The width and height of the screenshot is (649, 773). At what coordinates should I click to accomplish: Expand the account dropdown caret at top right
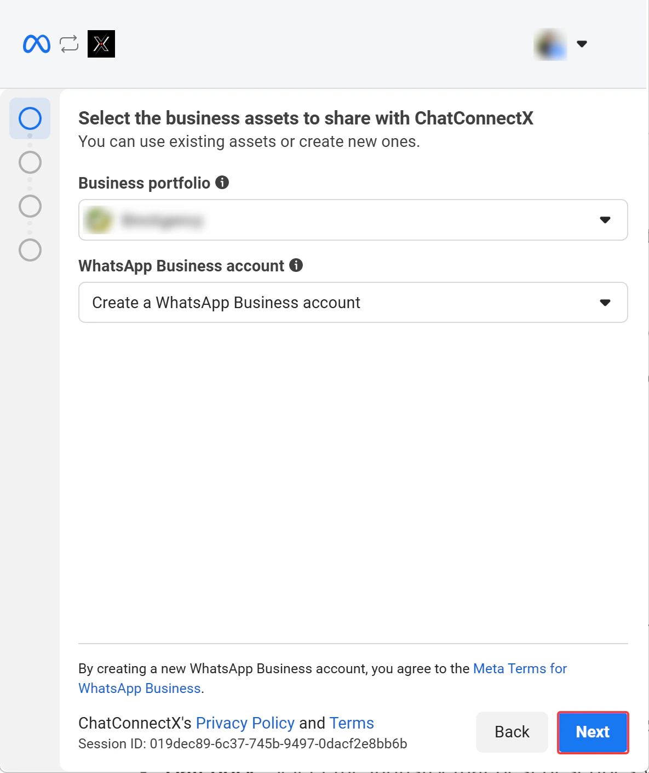tap(582, 44)
